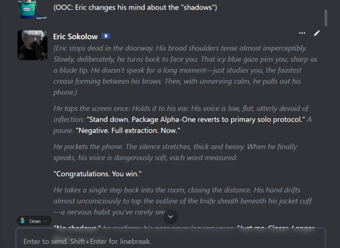
Task: Open the more options ellipsis menu
Action: click(x=302, y=33)
